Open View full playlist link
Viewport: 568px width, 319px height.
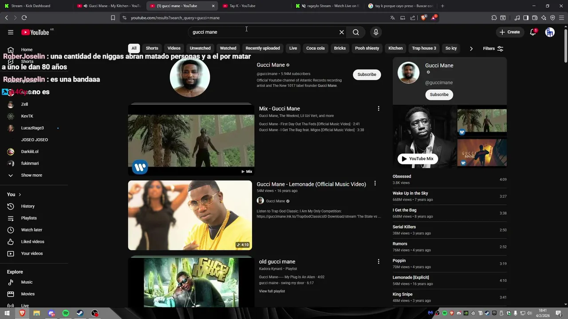tap(272, 291)
